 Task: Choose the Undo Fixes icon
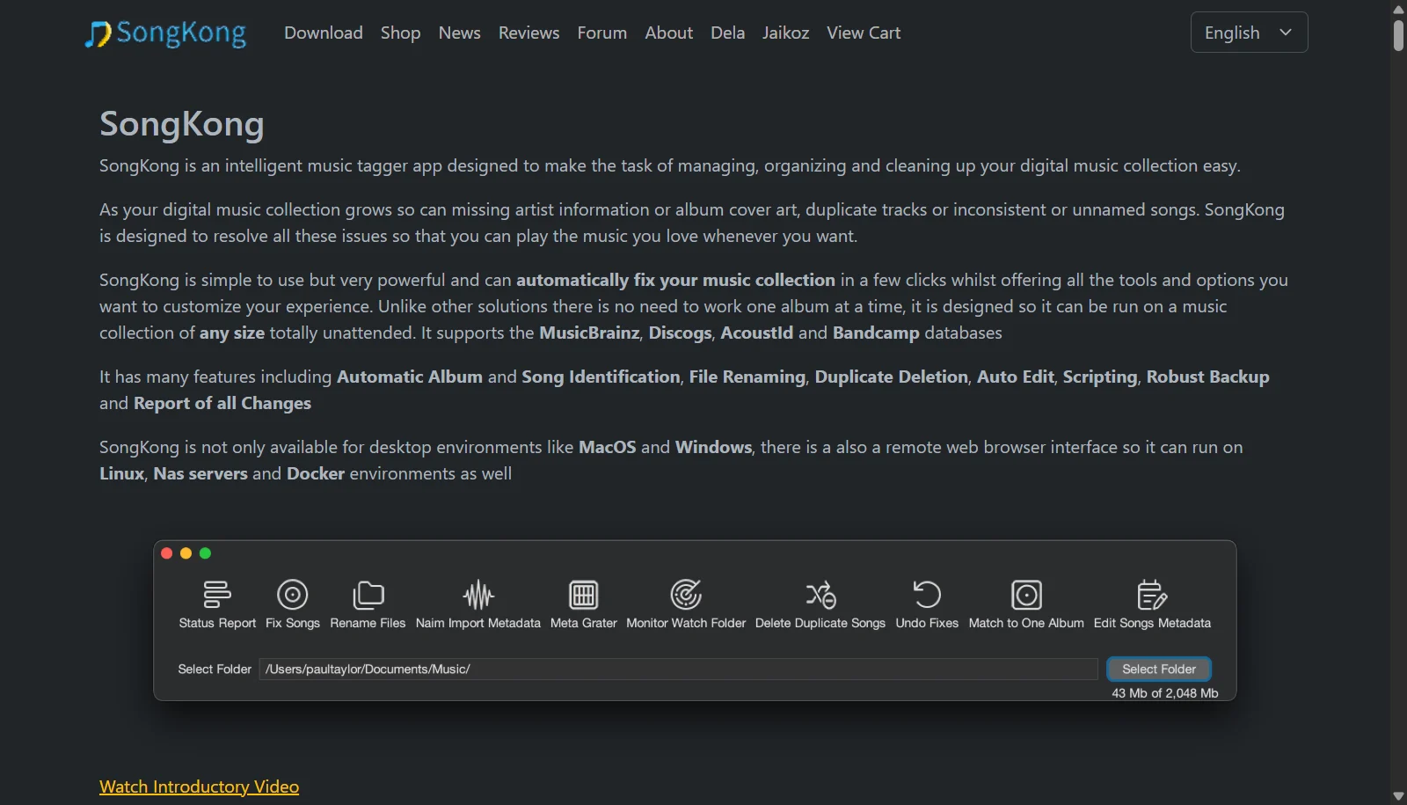click(927, 595)
